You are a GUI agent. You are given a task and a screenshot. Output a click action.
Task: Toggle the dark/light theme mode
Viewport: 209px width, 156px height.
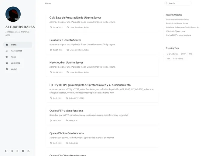click(x=6, y=151)
